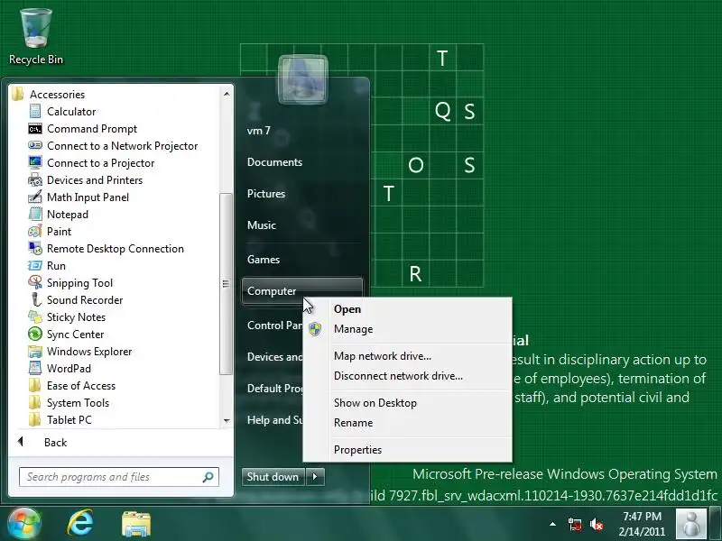Choose Open in the context menu
722x541 pixels.
pyautogui.click(x=407, y=309)
